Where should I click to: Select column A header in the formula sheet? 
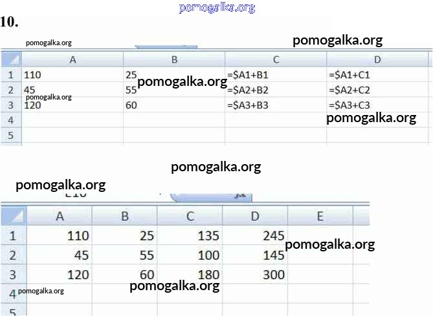pos(72,59)
